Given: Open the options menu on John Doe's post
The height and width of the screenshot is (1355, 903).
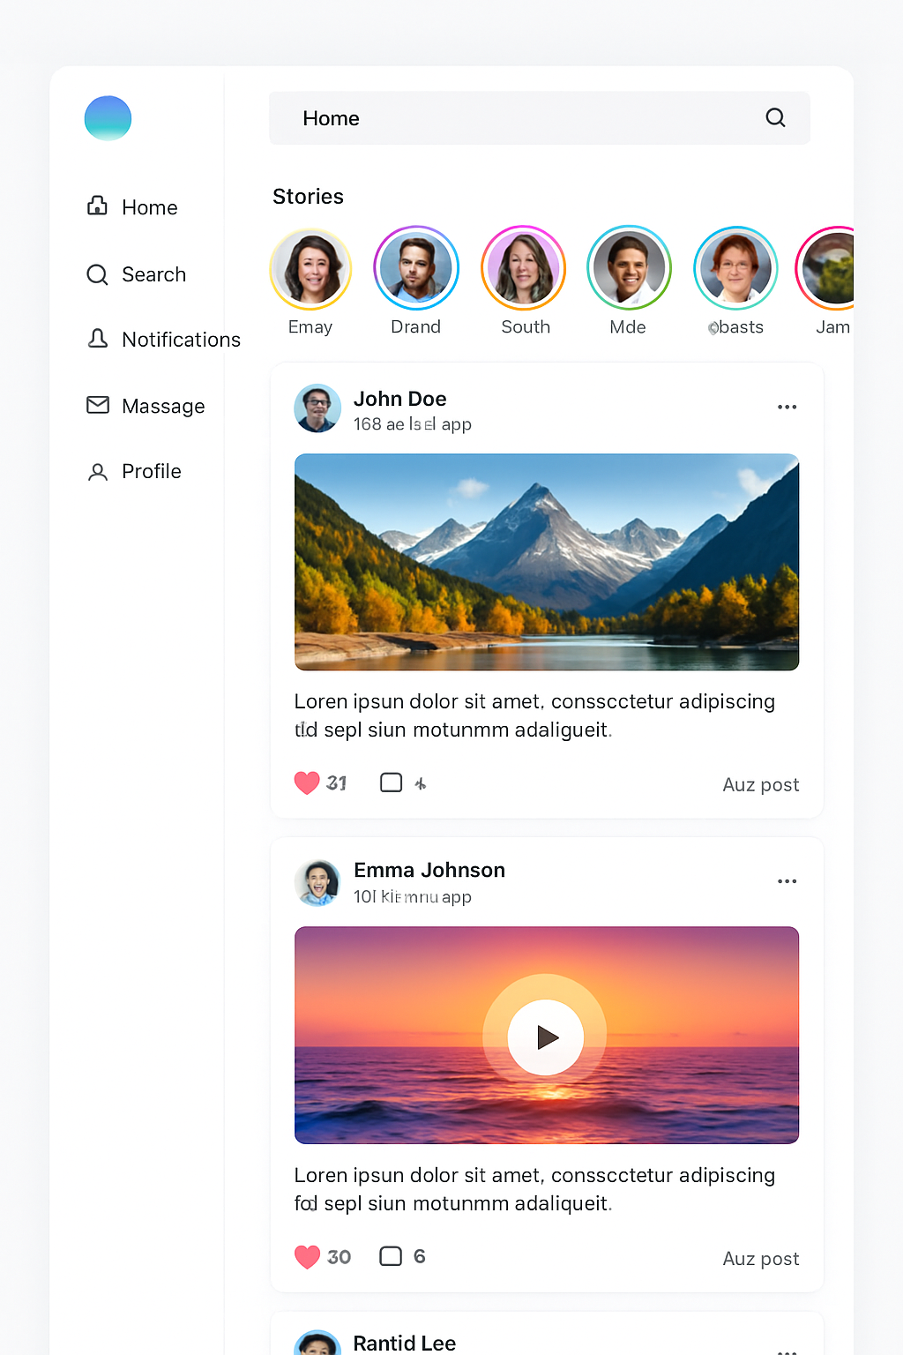Looking at the screenshot, I should [x=787, y=407].
